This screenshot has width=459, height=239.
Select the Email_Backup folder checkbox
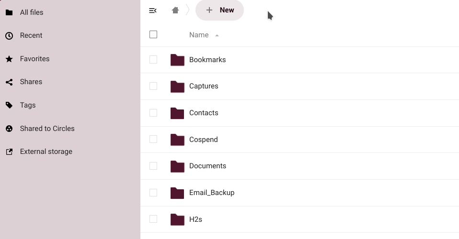[x=153, y=193]
